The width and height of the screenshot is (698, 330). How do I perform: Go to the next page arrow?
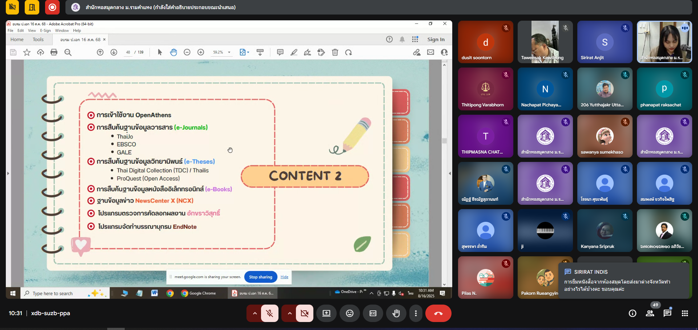pyautogui.click(x=114, y=52)
